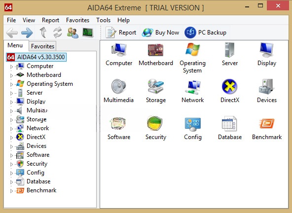Open the Operating System icon in right pane

click(x=192, y=49)
